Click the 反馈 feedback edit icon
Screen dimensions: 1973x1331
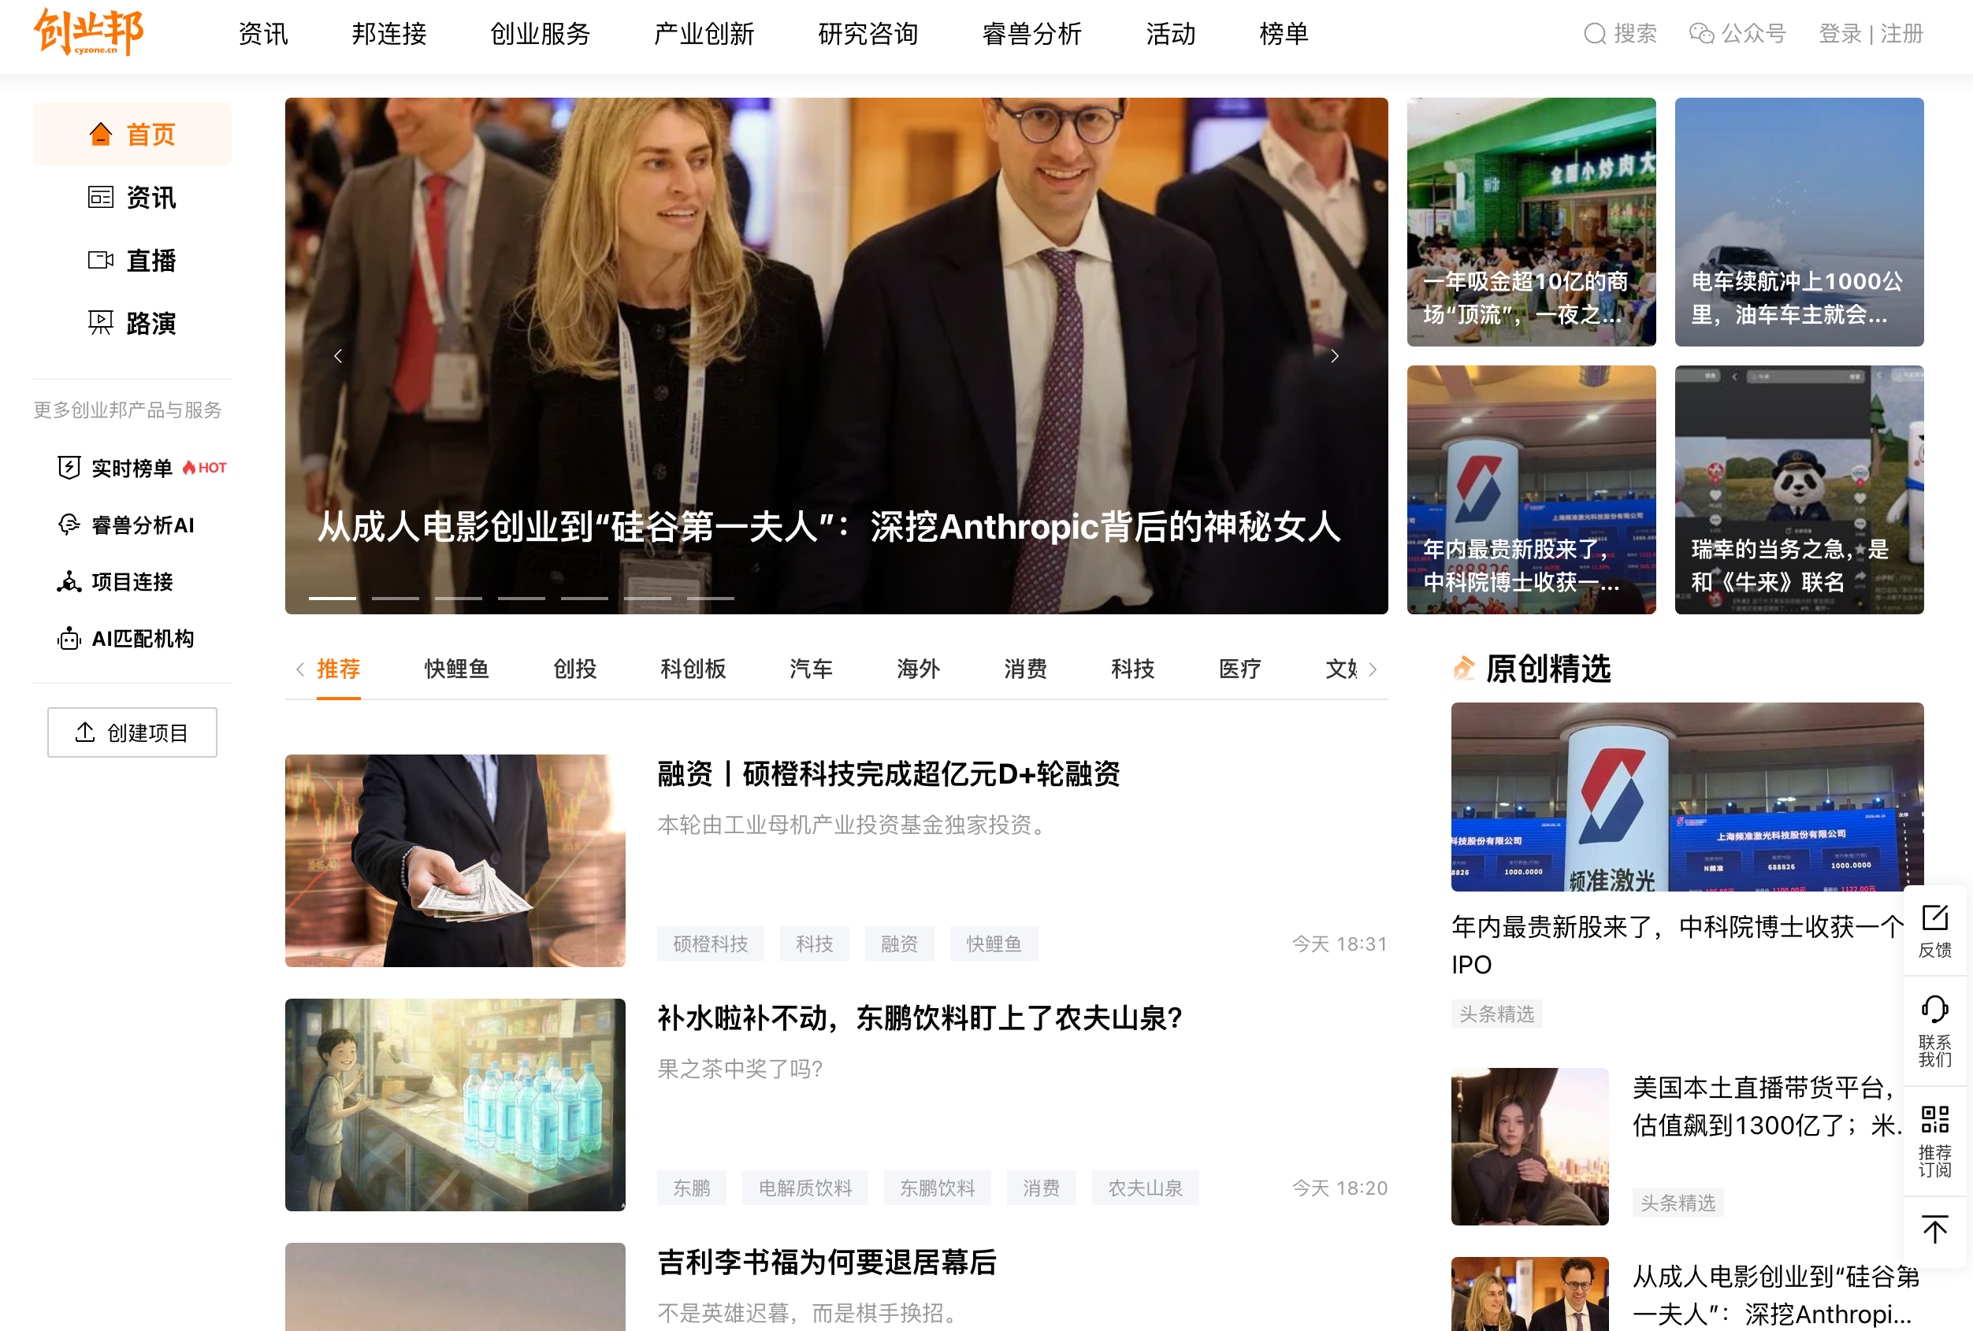click(x=1935, y=917)
